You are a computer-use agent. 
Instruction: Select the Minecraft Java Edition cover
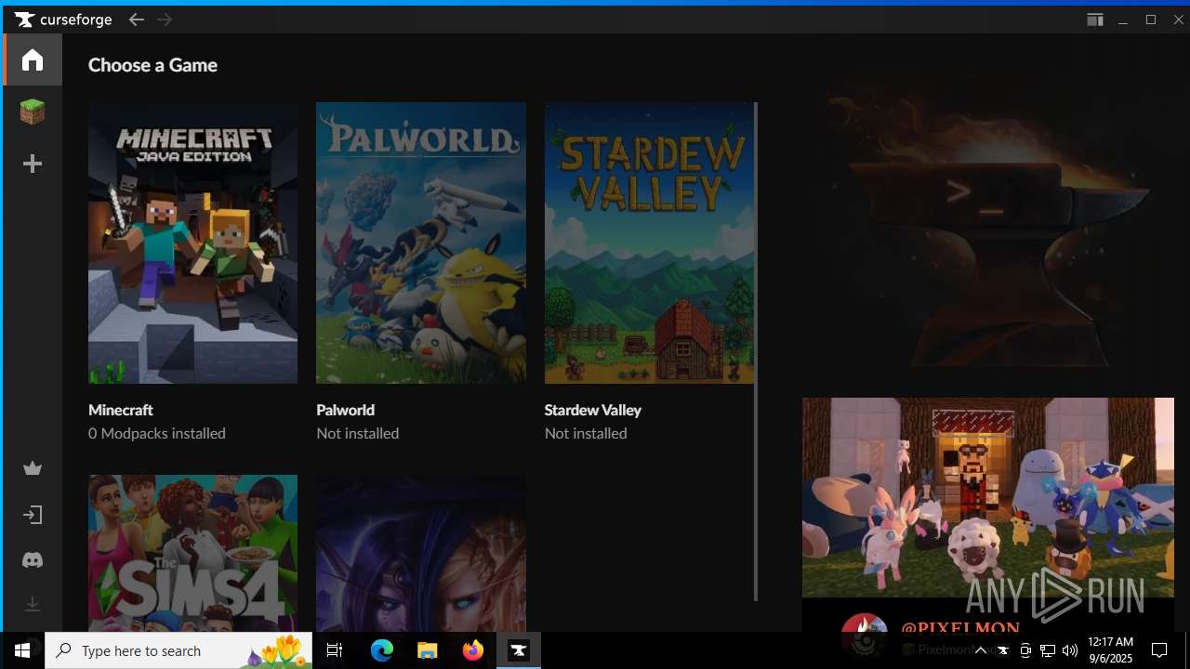[192, 243]
